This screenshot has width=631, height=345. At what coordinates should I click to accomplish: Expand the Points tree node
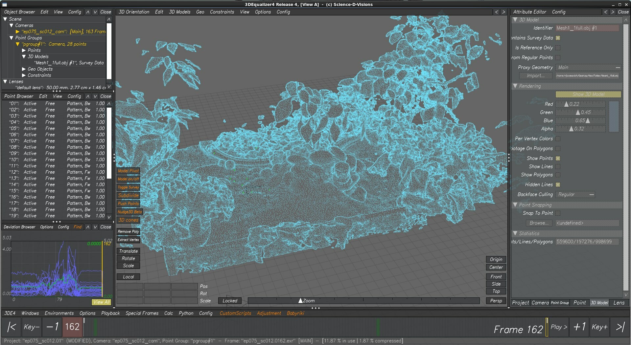coord(24,50)
